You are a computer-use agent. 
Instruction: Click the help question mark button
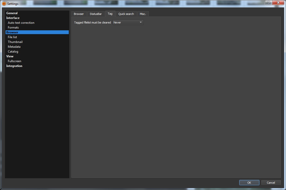tap(269, 3)
